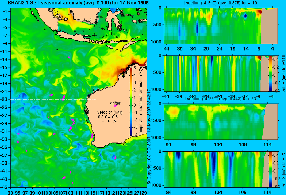Click depth tick '1000' on lon=110 temperature section
The width and height of the screenshot is (286, 195).
[156, 42]
